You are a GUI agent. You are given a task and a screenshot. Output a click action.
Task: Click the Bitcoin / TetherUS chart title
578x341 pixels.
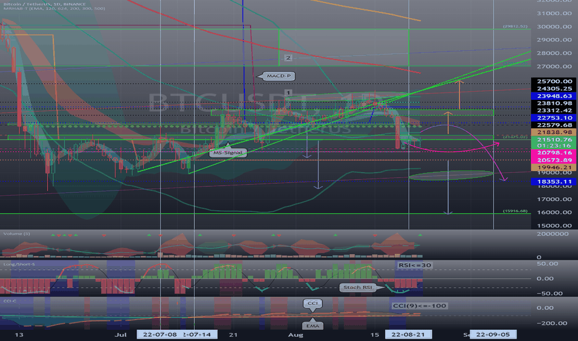pyautogui.click(x=44, y=4)
